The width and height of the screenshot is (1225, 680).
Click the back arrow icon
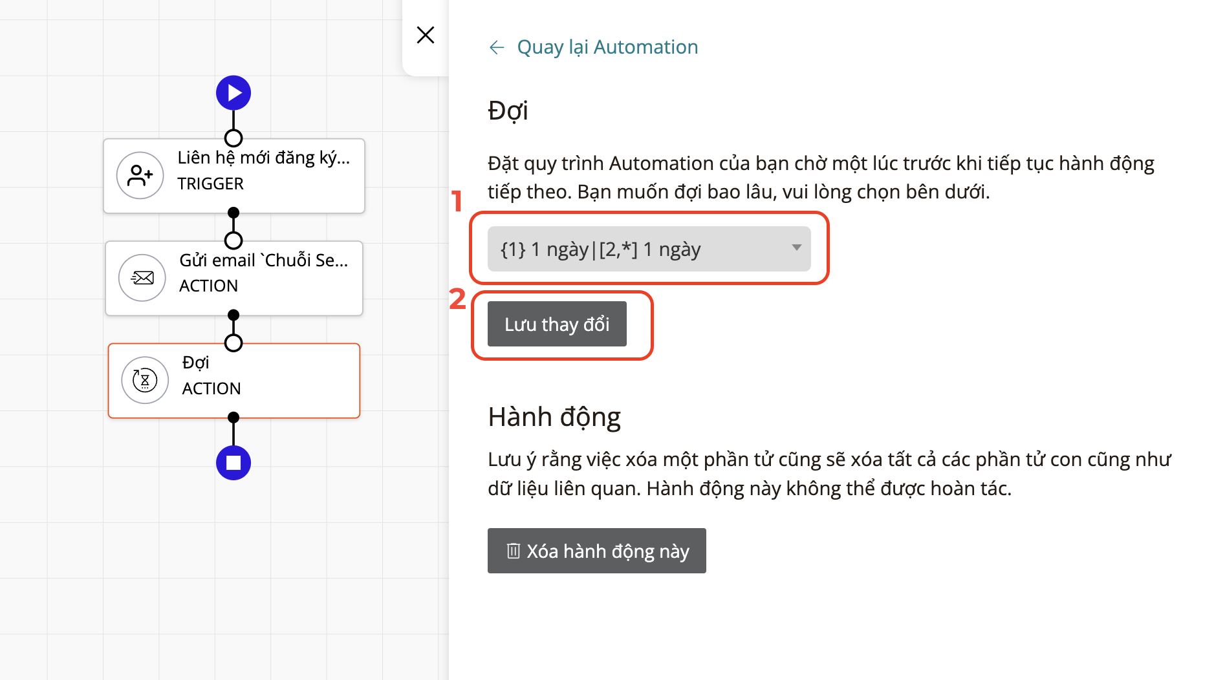[x=497, y=47]
